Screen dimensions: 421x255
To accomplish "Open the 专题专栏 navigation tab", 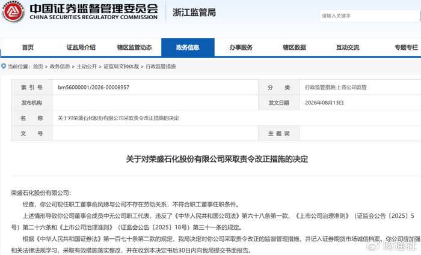I will (406, 47).
